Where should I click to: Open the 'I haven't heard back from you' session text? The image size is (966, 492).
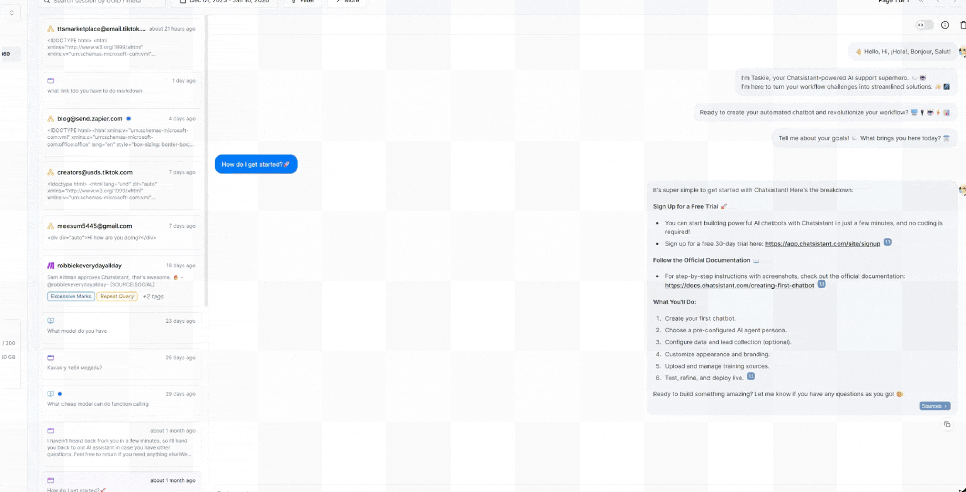pyautogui.click(x=119, y=447)
